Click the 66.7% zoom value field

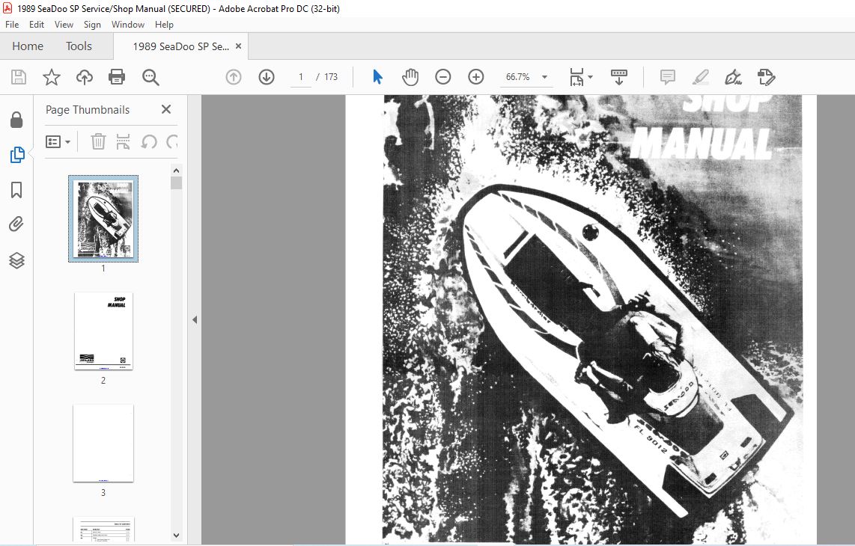518,77
